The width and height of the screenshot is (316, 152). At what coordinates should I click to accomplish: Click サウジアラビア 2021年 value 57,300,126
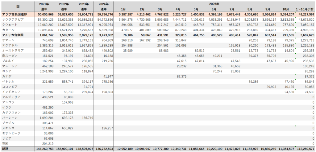(x=45, y=19)
